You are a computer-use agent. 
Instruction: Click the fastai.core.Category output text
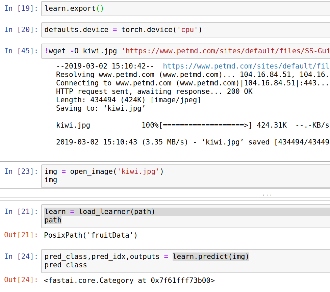(x=129, y=280)
